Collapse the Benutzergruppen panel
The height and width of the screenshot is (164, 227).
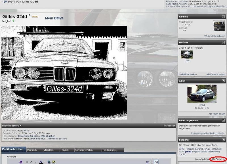(223, 120)
